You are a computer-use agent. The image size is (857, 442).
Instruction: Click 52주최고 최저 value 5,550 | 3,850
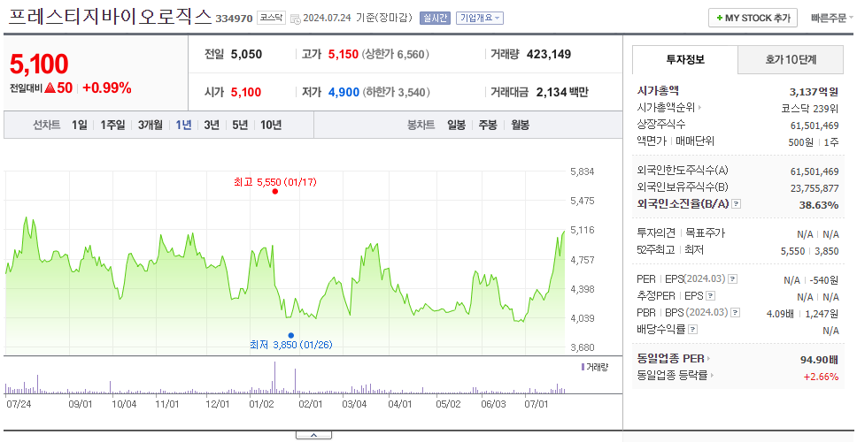(810, 251)
